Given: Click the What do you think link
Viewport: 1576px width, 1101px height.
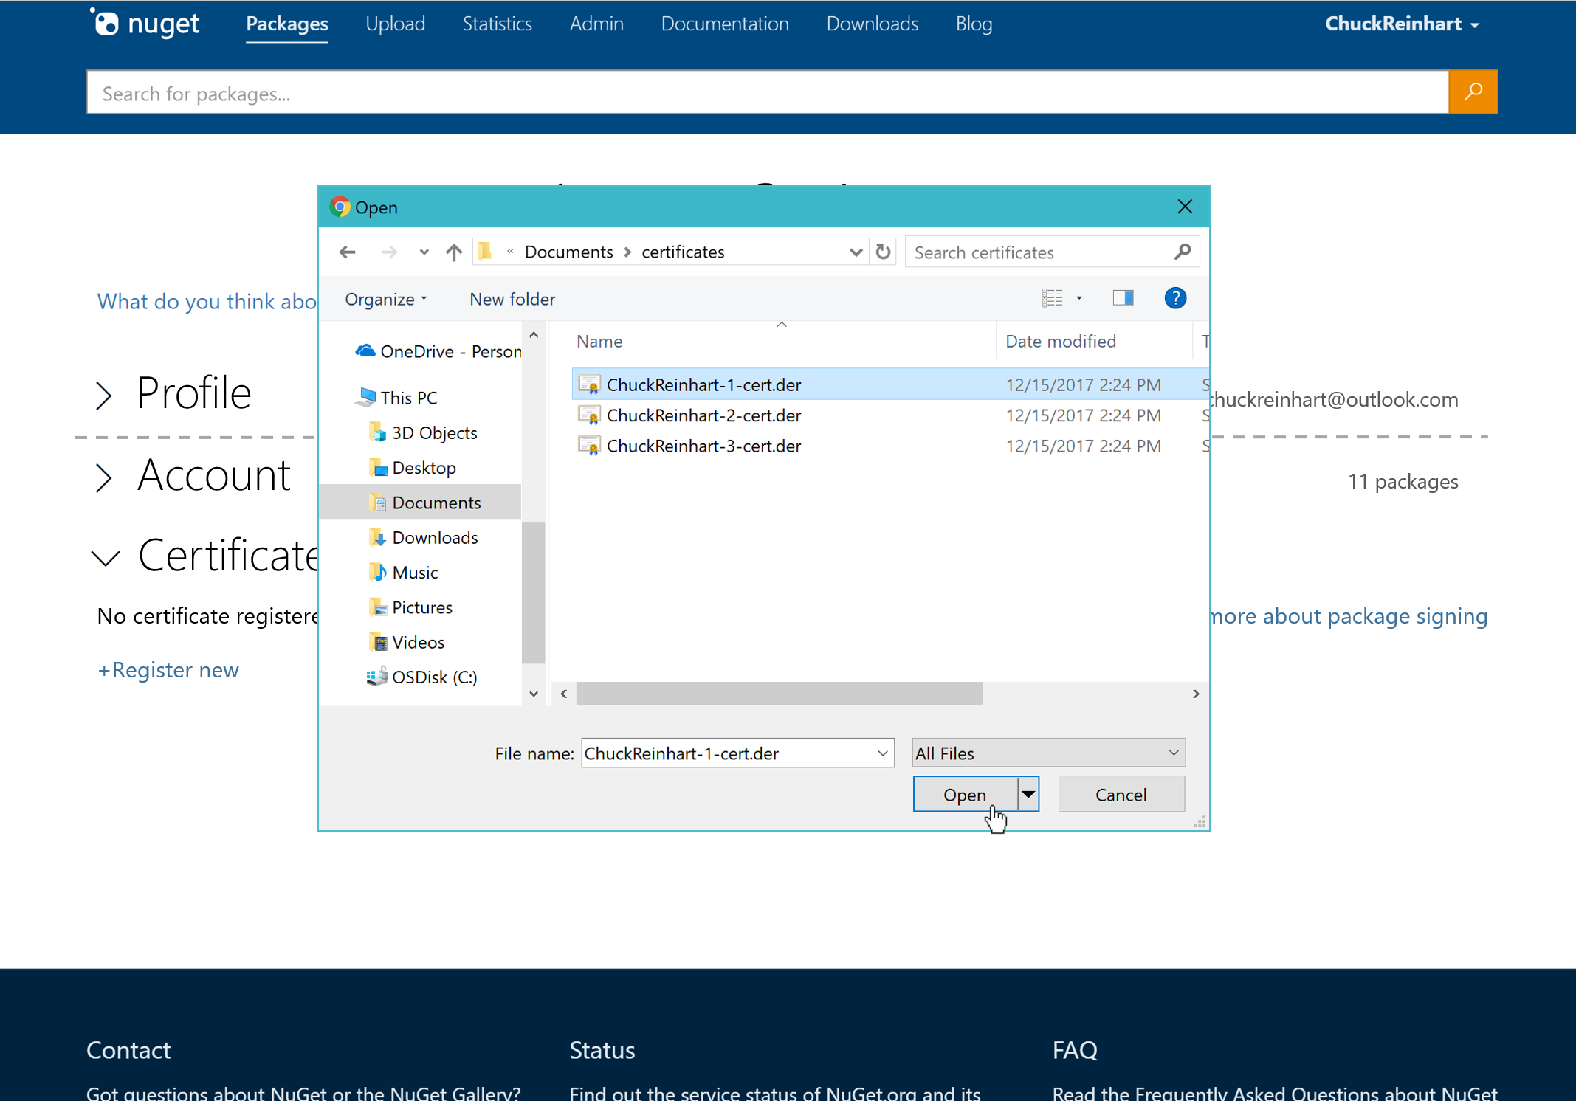Looking at the screenshot, I should [x=207, y=301].
